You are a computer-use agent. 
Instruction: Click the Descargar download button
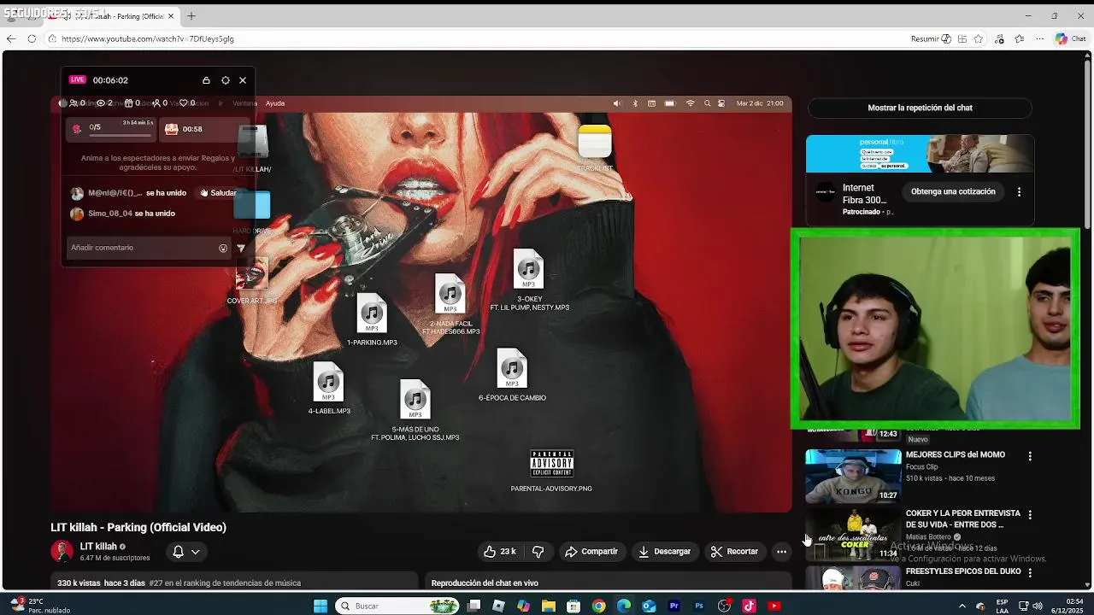tap(664, 552)
